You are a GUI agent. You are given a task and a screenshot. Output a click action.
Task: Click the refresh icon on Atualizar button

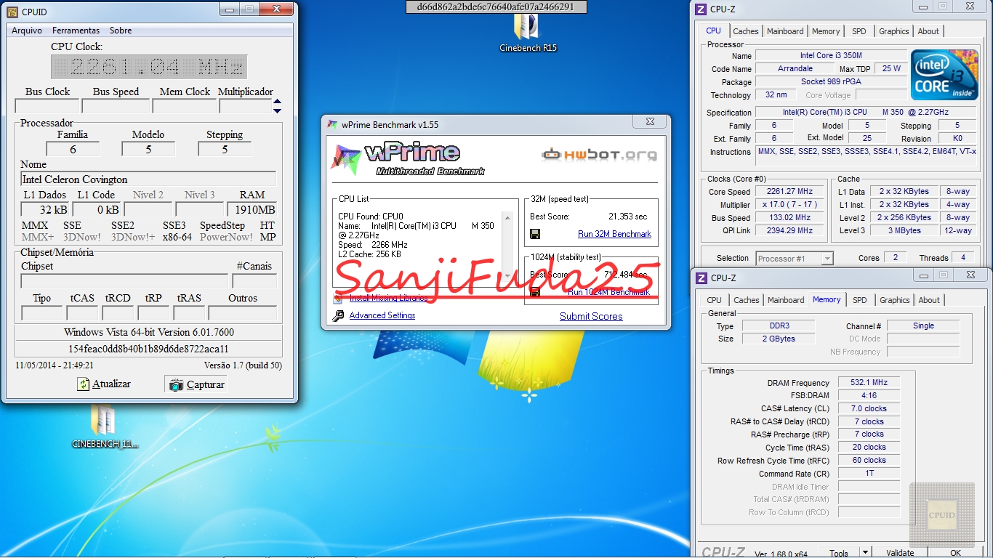point(84,384)
